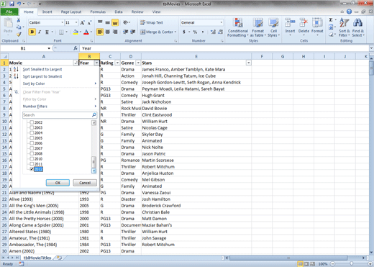Switch to the Formulas tab
This screenshot has width=374, height=267.
pos(98,12)
